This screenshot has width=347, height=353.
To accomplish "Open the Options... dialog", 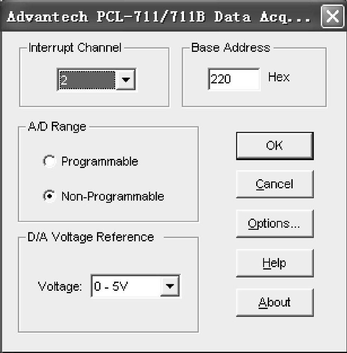I will pos(275,224).
